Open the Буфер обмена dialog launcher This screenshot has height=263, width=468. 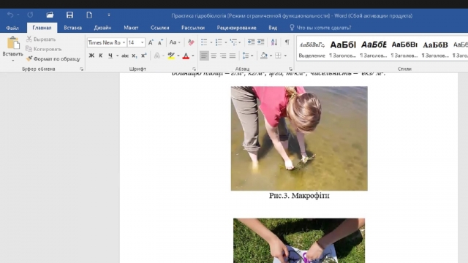[81, 69]
